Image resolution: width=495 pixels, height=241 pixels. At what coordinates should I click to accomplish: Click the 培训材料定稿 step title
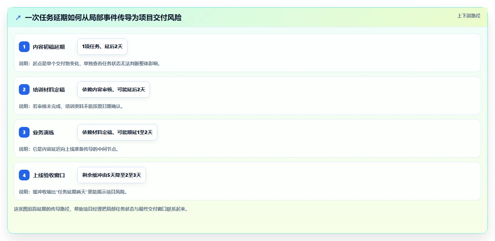pos(49,89)
